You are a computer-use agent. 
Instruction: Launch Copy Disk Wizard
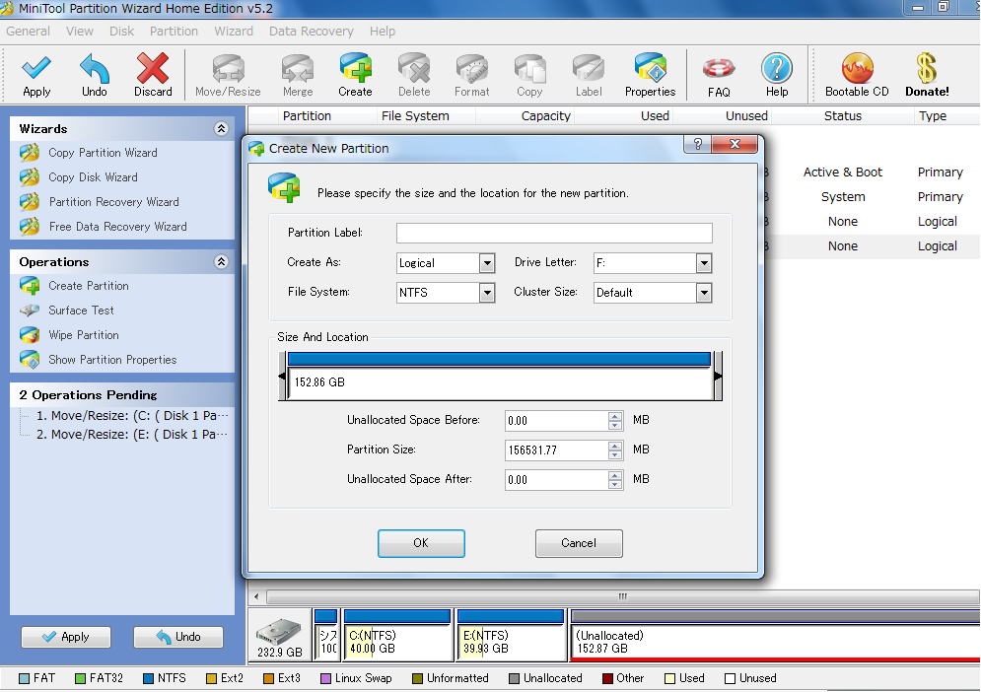pos(93,177)
